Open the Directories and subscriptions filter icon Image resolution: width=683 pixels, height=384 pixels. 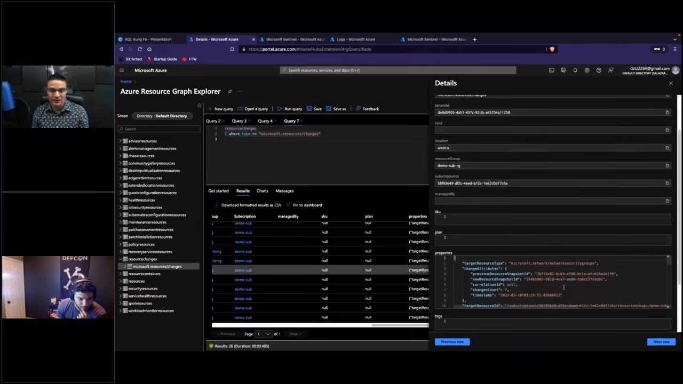563,70
